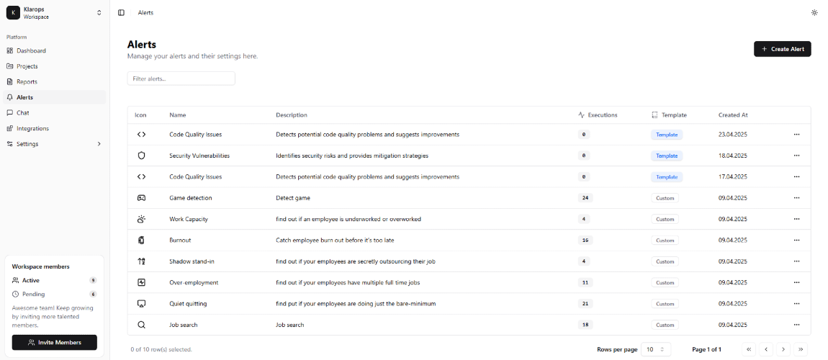The width and height of the screenshot is (828, 360).
Task: Open Chat in the sidebar
Action: [55, 113]
